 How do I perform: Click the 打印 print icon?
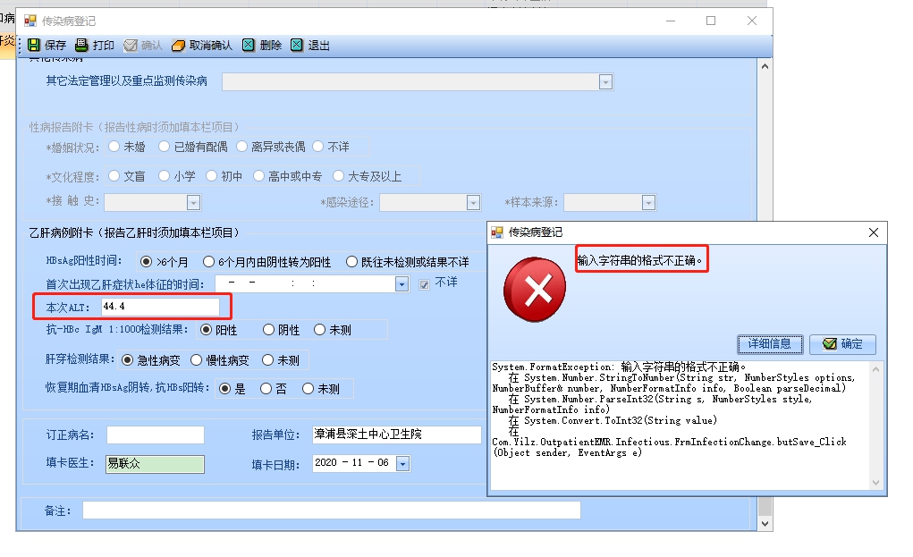pos(82,45)
